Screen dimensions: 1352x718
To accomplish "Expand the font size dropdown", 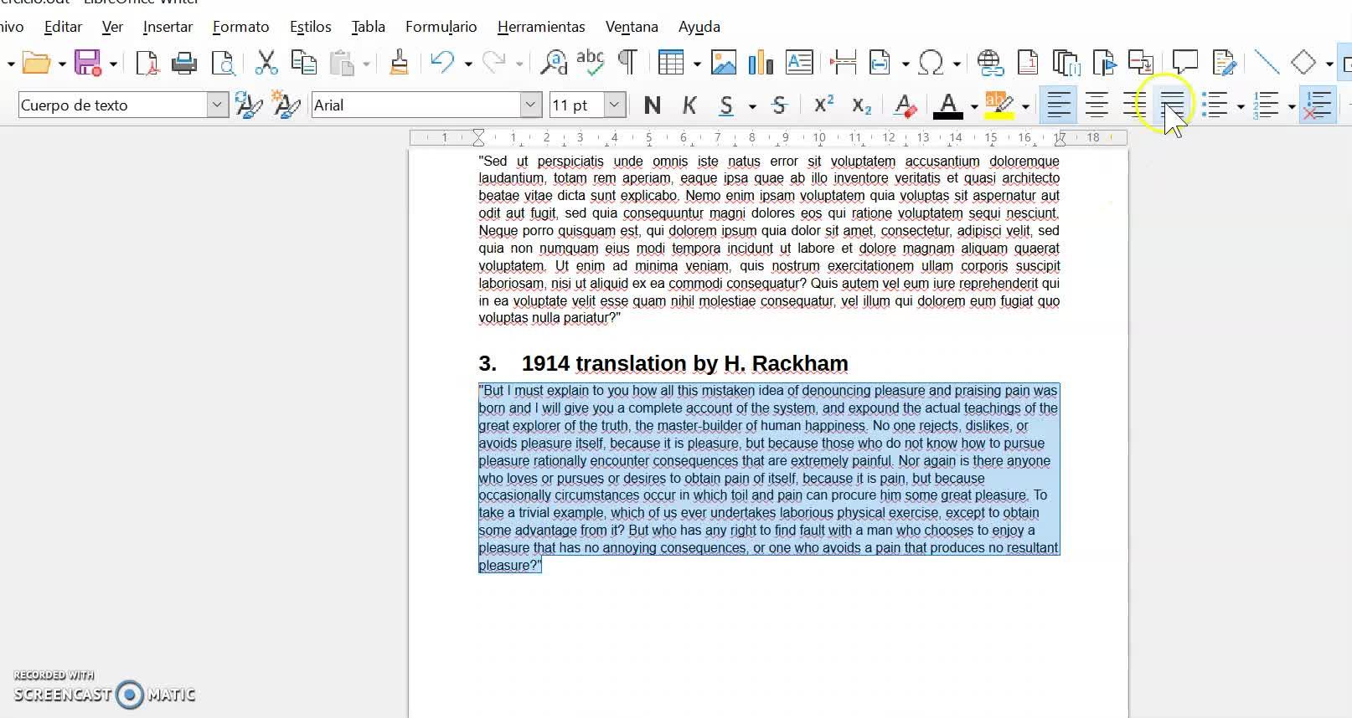I will pos(614,105).
